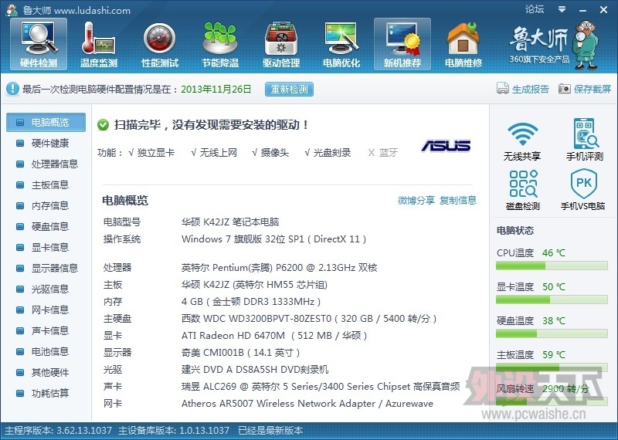
Task: Click the Pentium P6200 processor text
Action: point(280,268)
